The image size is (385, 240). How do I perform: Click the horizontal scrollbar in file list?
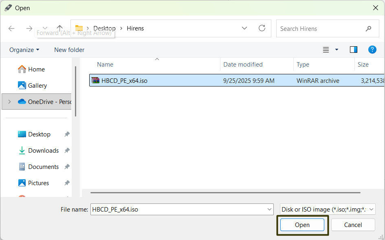tap(225, 192)
